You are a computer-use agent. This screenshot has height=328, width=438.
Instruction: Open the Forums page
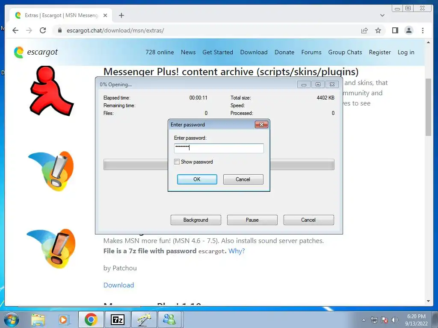click(311, 52)
